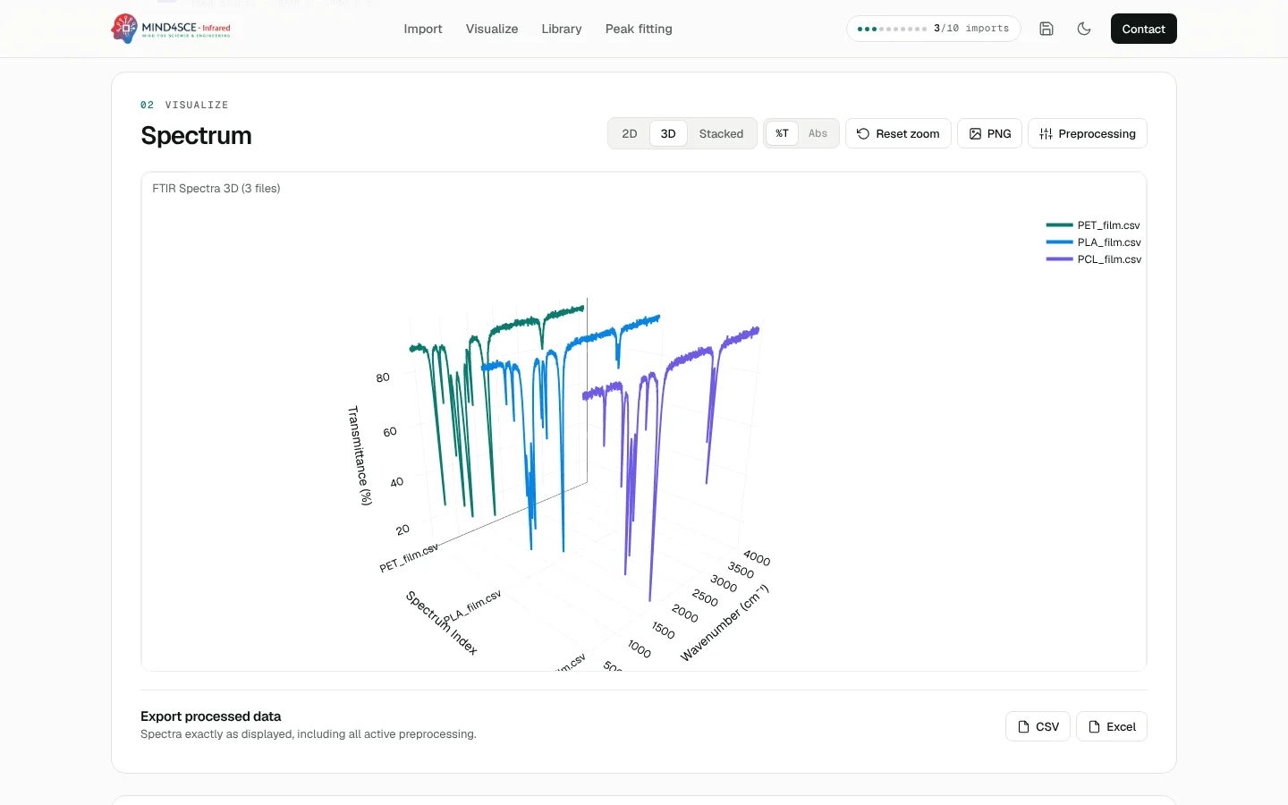Click the 'PET_film.csv' axis tick label

(x=409, y=558)
